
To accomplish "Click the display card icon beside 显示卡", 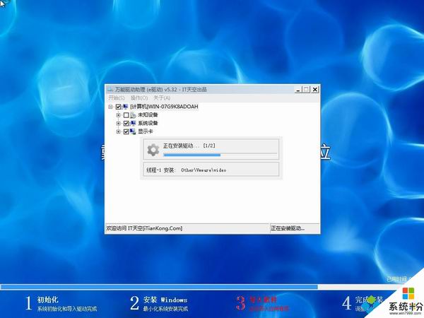I will click(x=133, y=132).
